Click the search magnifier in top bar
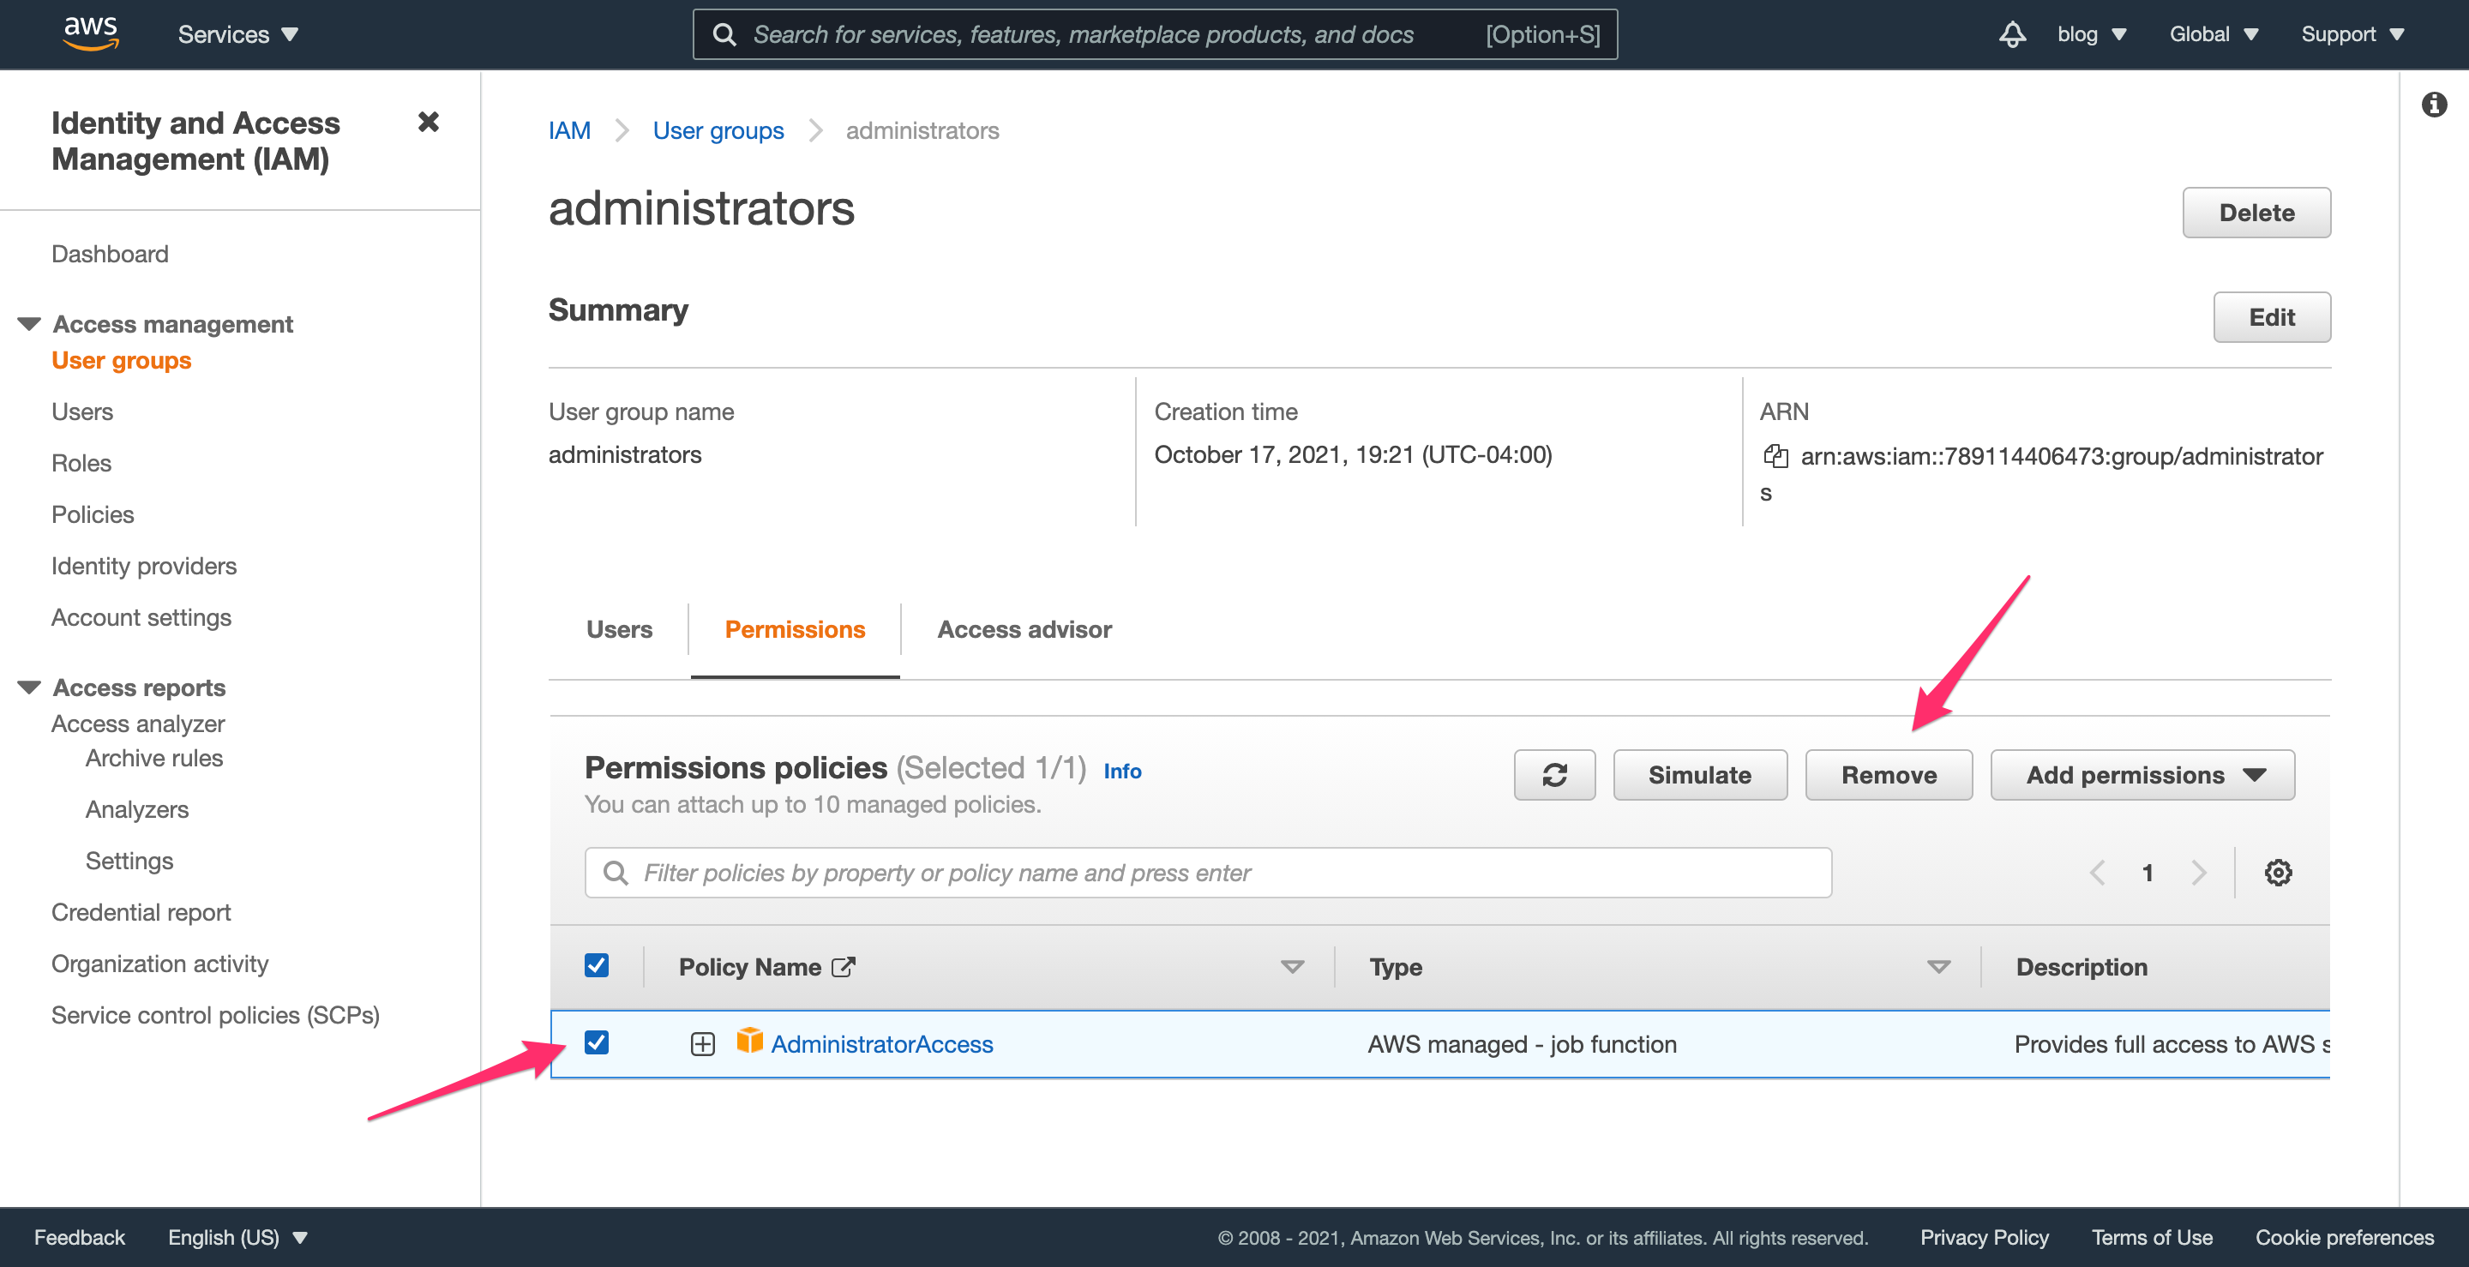Image resolution: width=2469 pixels, height=1267 pixels. click(x=724, y=34)
